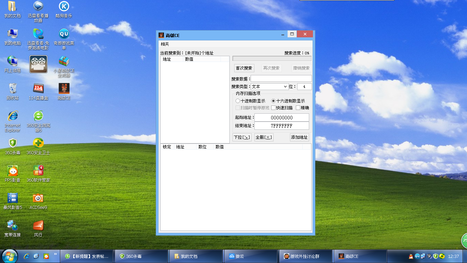Open the 酷狗音乐 desktop icon
Viewport: 467px width, 263px height.
[64, 7]
